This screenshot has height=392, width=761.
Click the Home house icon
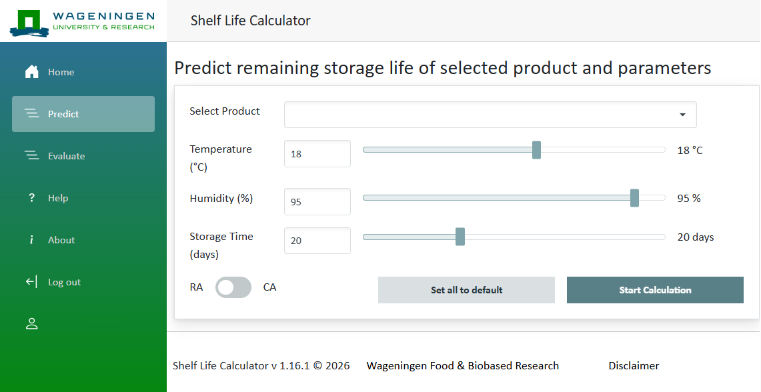pyautogui.click(x=31, y=72)
